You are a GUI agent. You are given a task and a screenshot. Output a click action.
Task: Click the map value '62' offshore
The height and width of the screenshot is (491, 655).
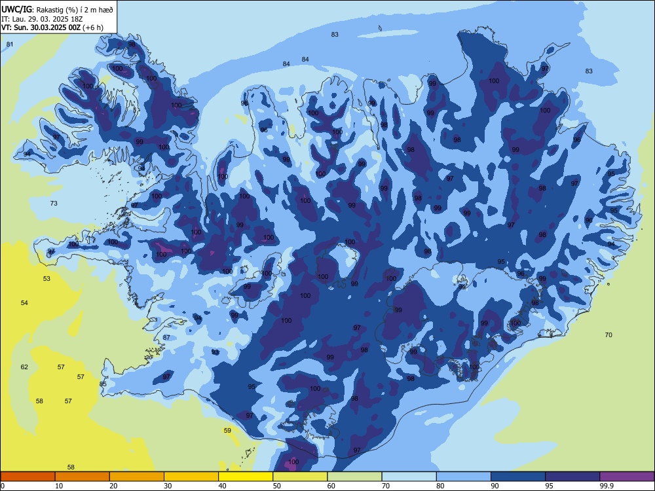pyautogui.click(x=24, y=367)
